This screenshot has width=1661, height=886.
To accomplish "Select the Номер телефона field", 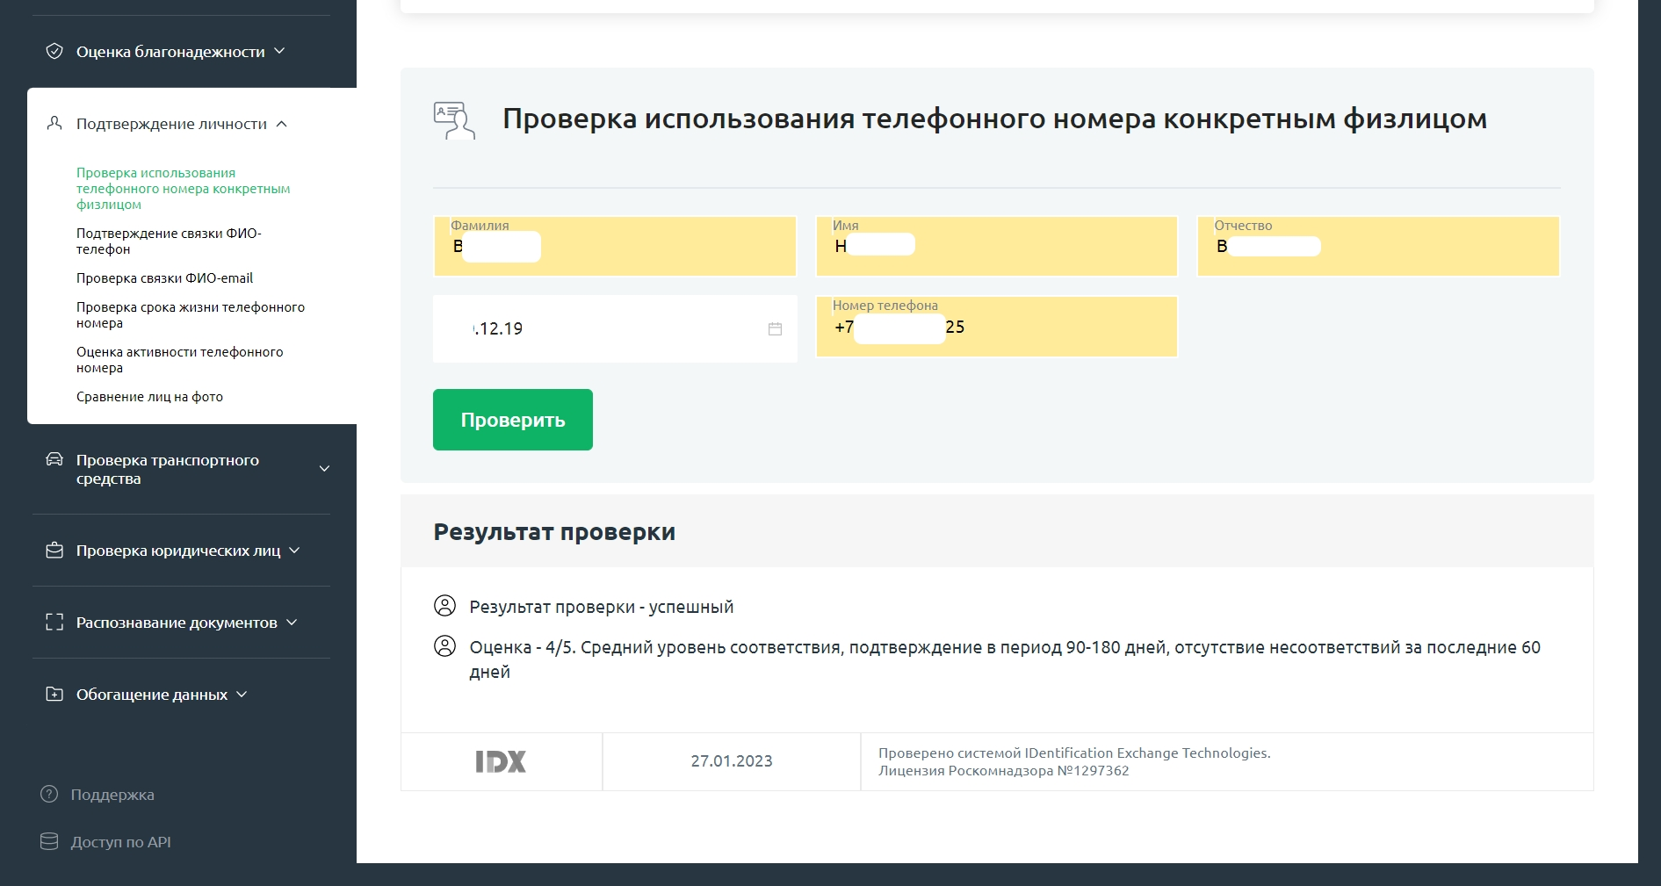I will 996,327.
